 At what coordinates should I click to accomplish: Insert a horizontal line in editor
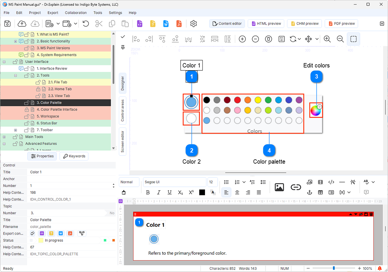point(342,182)
